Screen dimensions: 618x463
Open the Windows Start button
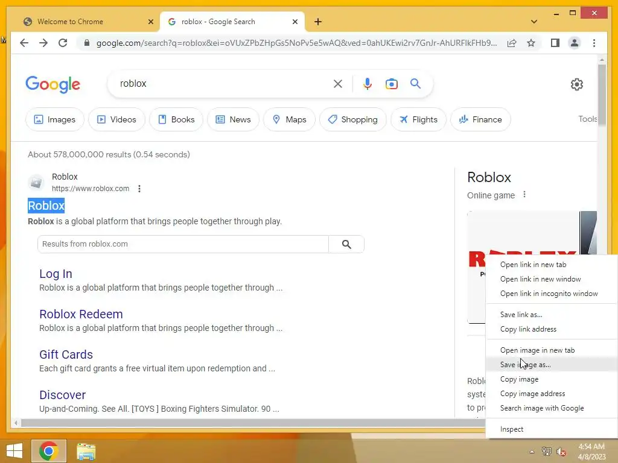click(x=14, y=451)
